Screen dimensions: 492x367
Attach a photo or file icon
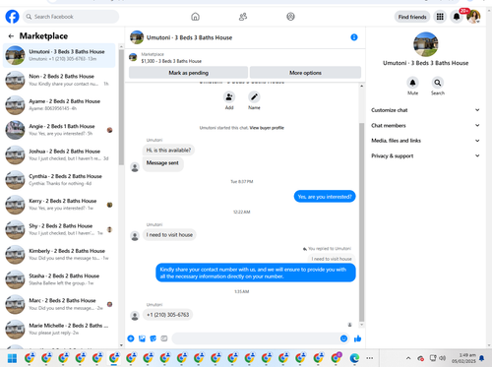(142, 338)
